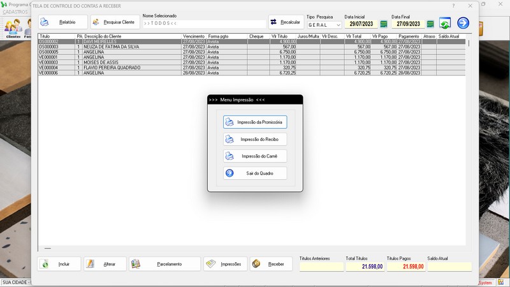
Task: Open the CADASTROS menu
Action: click(x=15, y=11)
